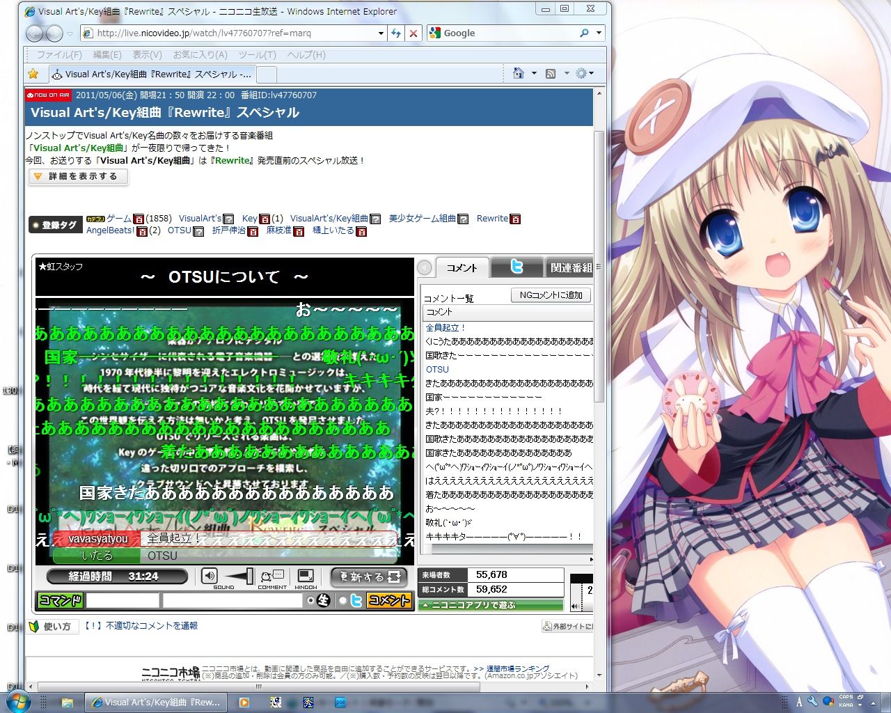This screenshot has height=713, width=891.
Task: Open the dictionary icon next to ゲーム tag
Action: coord(139,219)
